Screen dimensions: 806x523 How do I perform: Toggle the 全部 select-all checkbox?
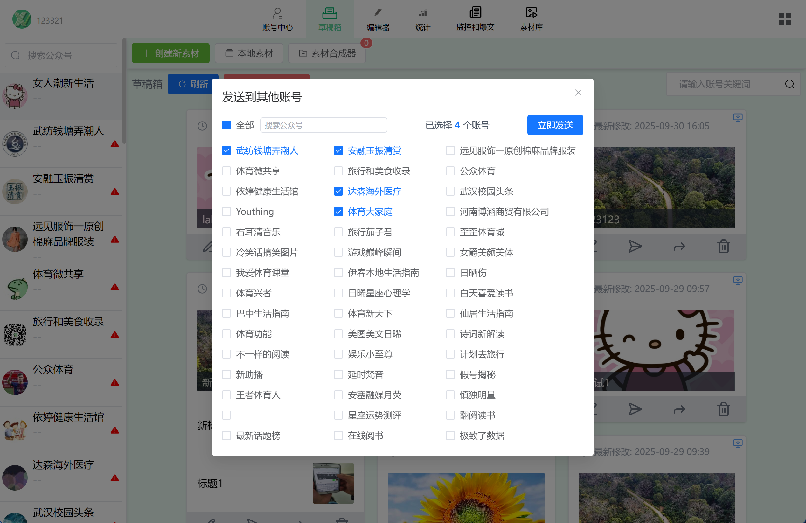coord(226,125)
